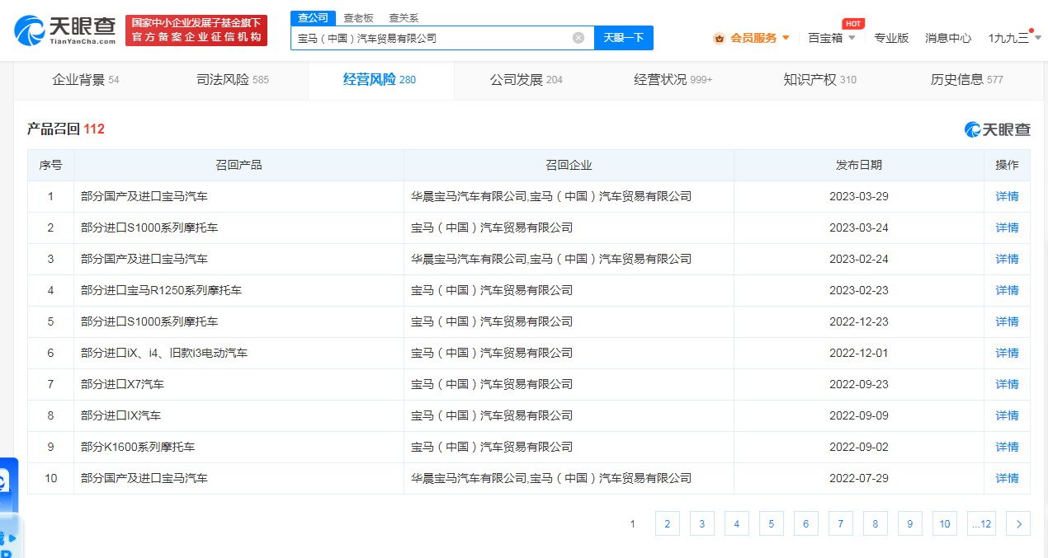Go to page 8 of recalls

(875, 523)
